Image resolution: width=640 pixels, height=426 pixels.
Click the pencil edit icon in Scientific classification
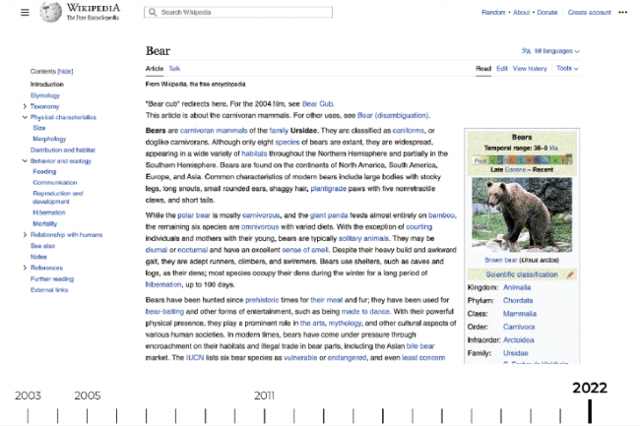pyautogui.click(x=570, y=274)
